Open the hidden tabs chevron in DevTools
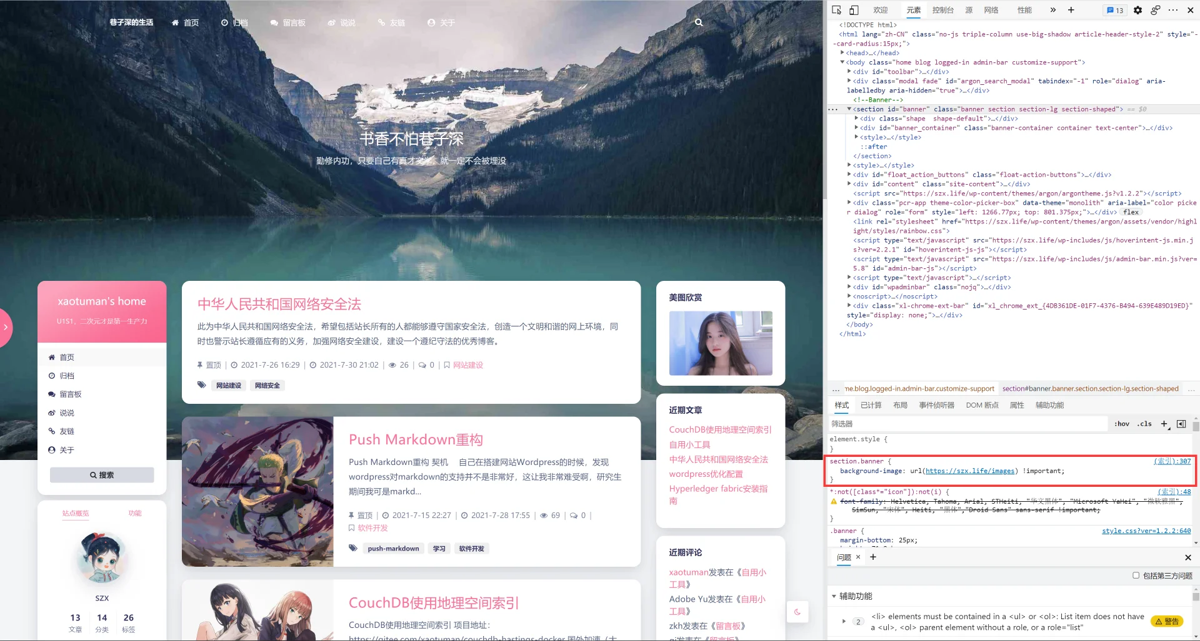Screen dimensions: 1200x641 pyautogui.click(x=1052, y=10)
